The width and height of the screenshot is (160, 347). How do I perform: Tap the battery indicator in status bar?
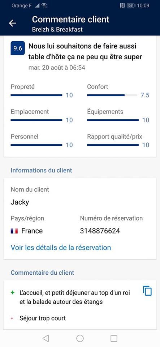click(x=131, y=5)
